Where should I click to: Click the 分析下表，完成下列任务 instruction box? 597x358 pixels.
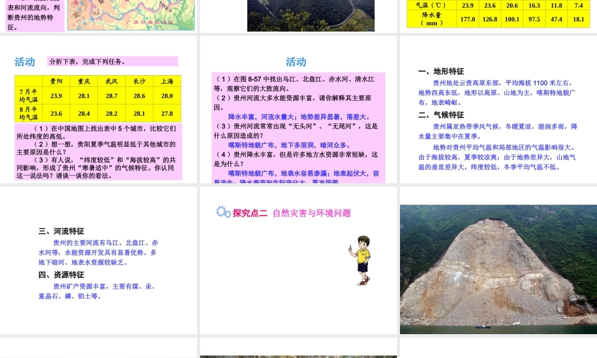(113, 61)
